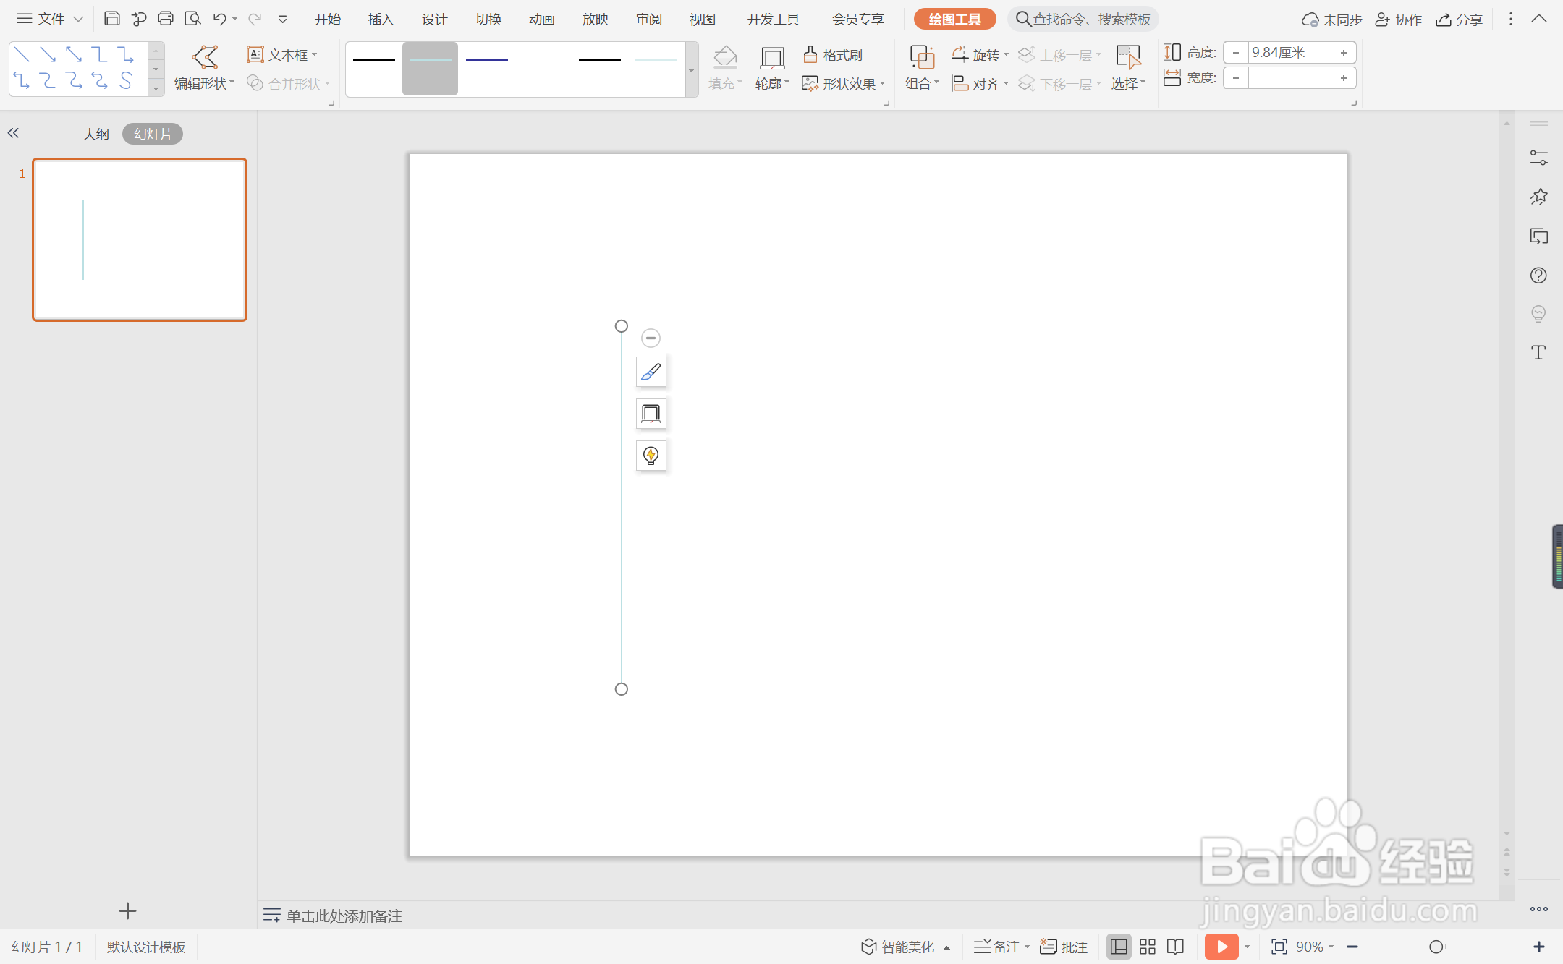
Task: Expand the File (文件) menu arrow
Action: pos(78,20)
